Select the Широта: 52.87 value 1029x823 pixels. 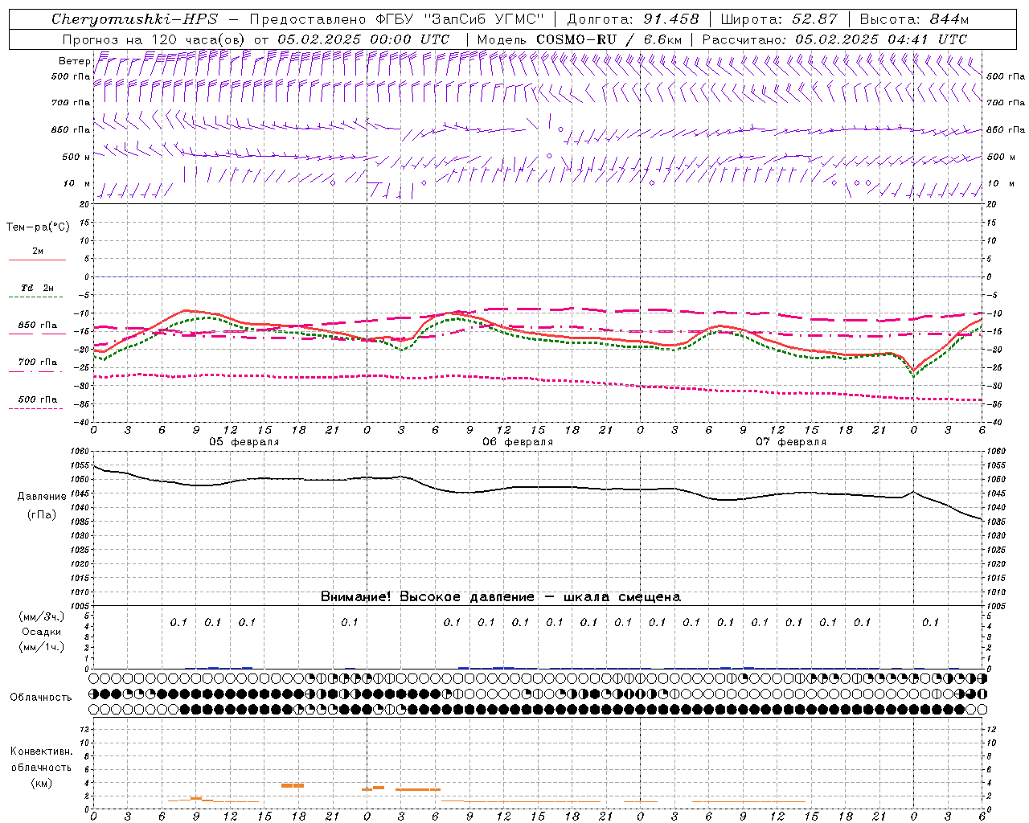pyautogui.click(x=779, y=19)
